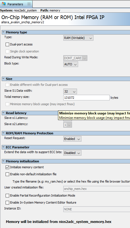Enable In-System Memory Content Editor feature
Image resolution: width=130 pixels, height=228 pixels.
coord(7,202)
